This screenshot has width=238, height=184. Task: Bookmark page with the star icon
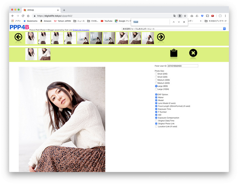(x=185, y=16)
